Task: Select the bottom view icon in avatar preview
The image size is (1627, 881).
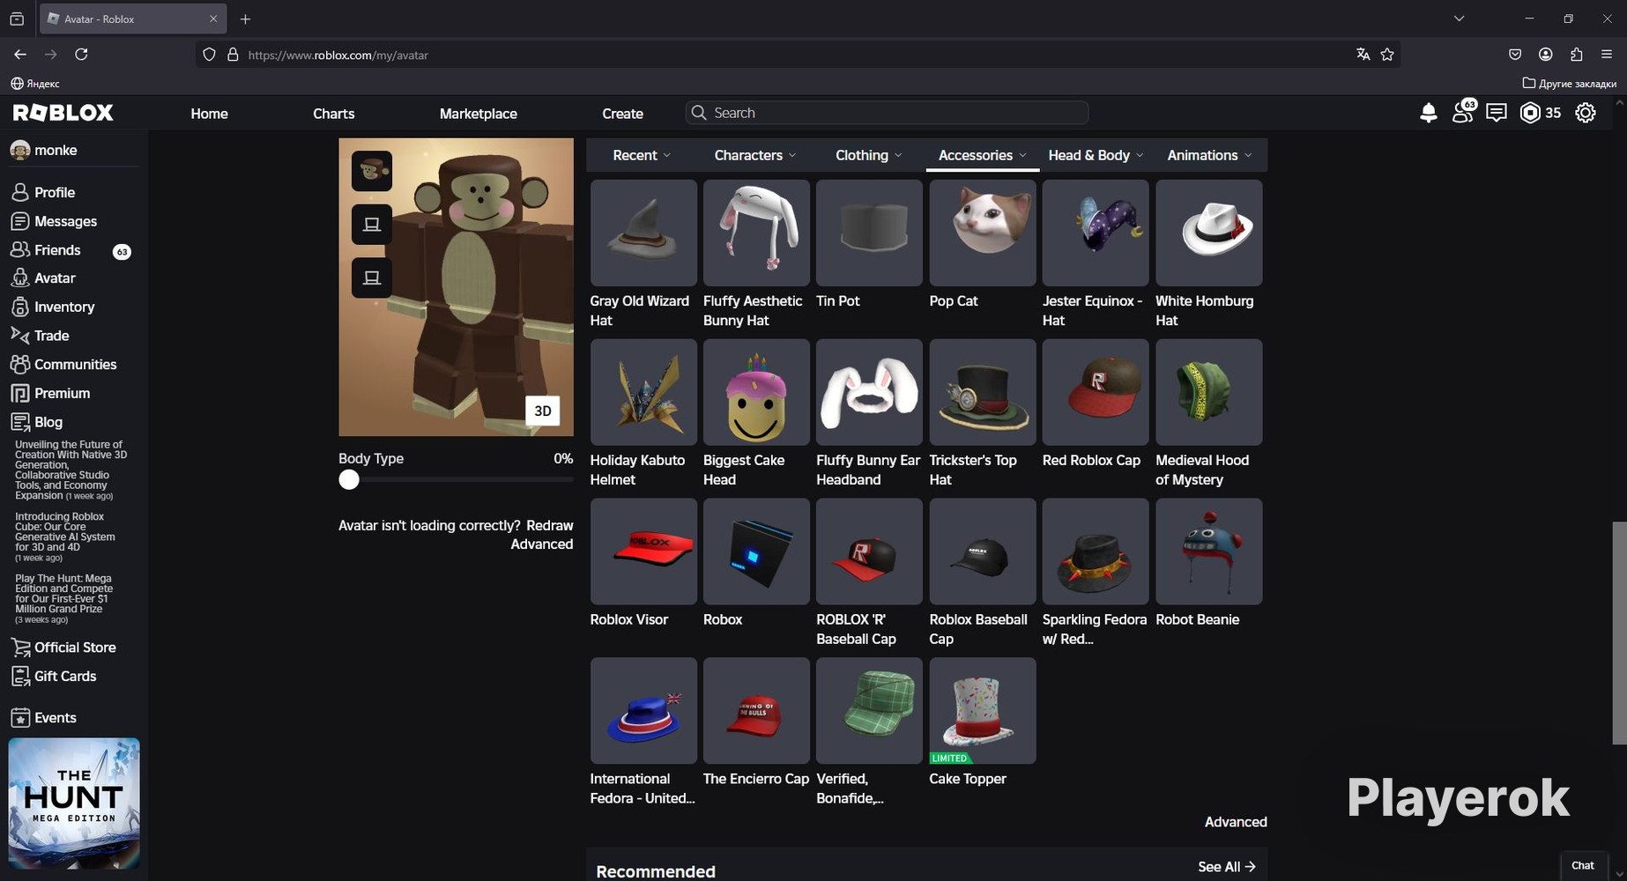Action: [x=372, y=278]
